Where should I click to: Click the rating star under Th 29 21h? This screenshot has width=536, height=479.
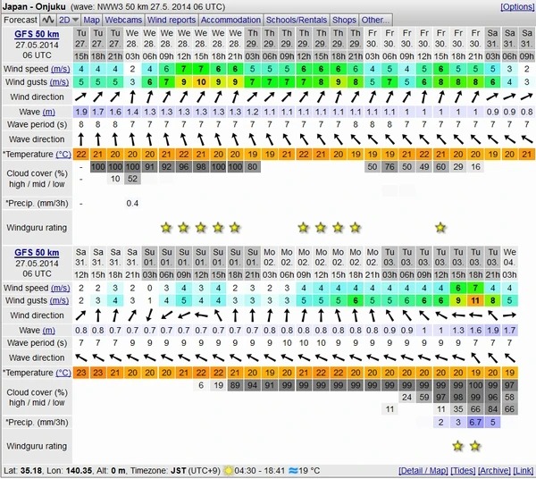[356, 227]
